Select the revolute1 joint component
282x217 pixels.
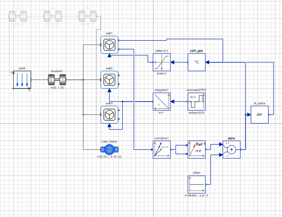pos(57,79)
